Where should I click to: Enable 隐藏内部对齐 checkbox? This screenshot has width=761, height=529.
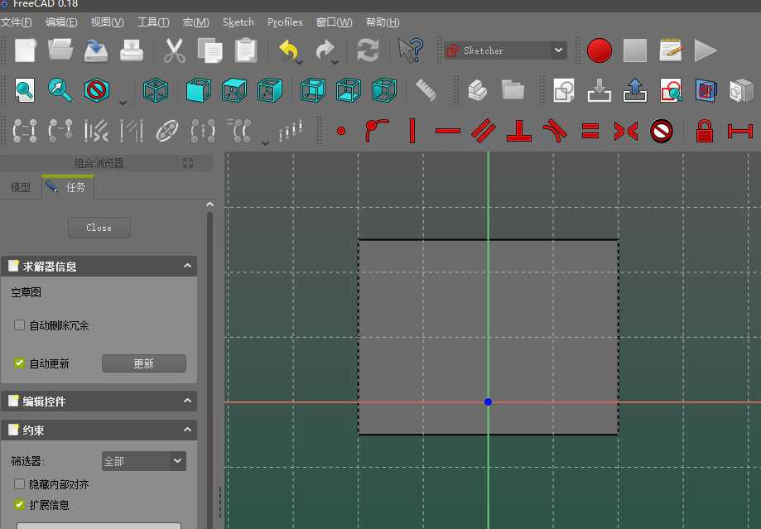coord(19,483)
